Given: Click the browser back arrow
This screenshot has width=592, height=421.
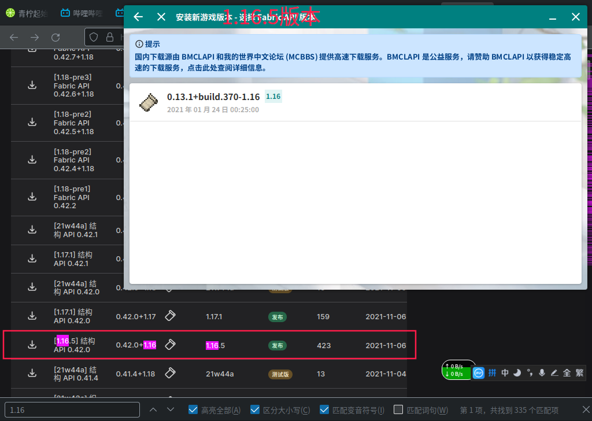Looking at the screenshot, I should click(14, 38).
